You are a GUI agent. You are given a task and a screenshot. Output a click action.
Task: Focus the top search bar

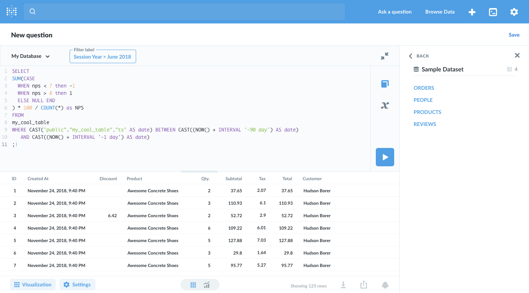pyautogui.click(x=184, y=12)
